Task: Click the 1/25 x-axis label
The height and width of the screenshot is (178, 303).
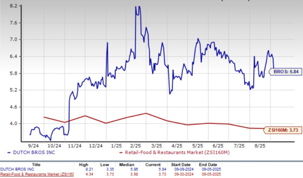Action: (116, 146)
